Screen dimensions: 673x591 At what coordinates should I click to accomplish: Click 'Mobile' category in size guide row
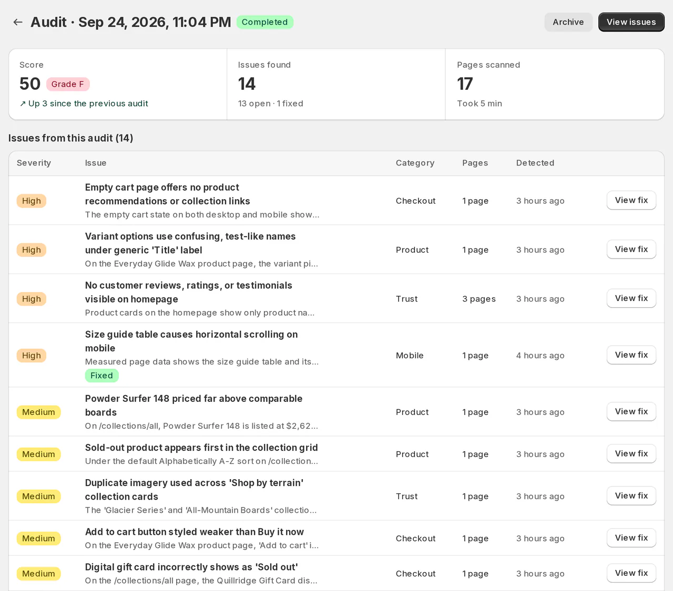[410, 356]
